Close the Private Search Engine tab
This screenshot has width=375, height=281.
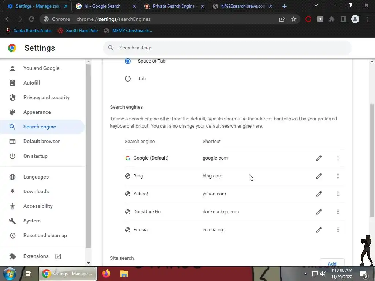(202, 7)
